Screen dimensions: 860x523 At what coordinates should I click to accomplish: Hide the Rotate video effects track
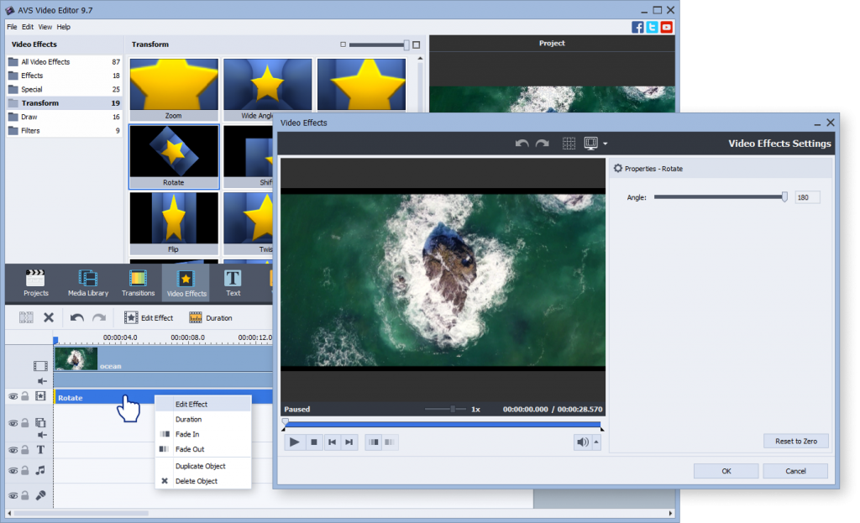pos(13,396)
